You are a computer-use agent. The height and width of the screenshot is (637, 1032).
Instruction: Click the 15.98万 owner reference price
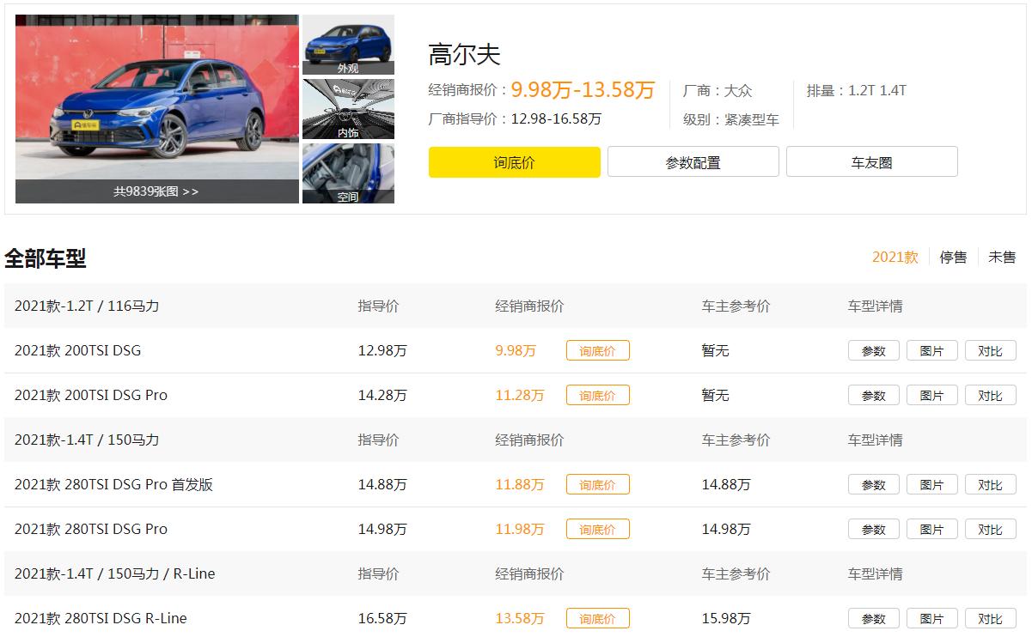tap(726, 618)
